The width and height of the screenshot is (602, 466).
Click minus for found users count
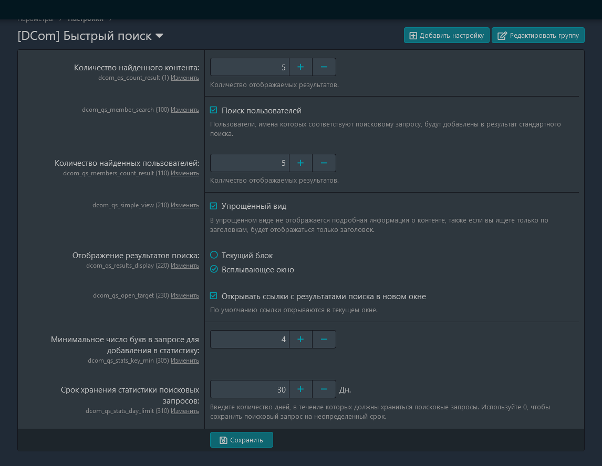coord(324,163)
